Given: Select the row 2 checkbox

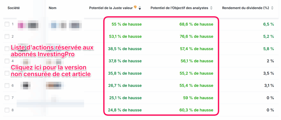Looking at the screenshot, I should coord(7,37).
